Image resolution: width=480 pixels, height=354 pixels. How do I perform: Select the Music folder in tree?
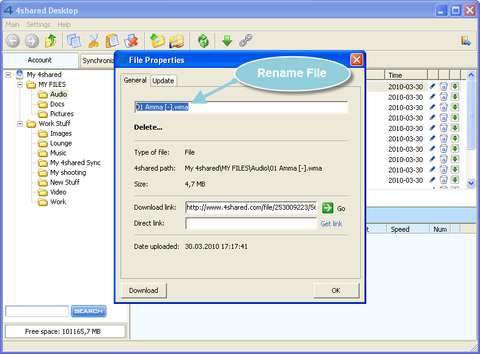[58, 153]
